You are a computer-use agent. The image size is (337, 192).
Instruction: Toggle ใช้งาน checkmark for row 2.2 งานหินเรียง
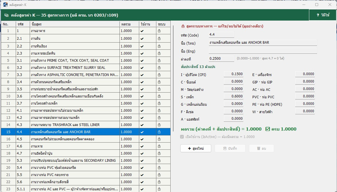(142, 46)
